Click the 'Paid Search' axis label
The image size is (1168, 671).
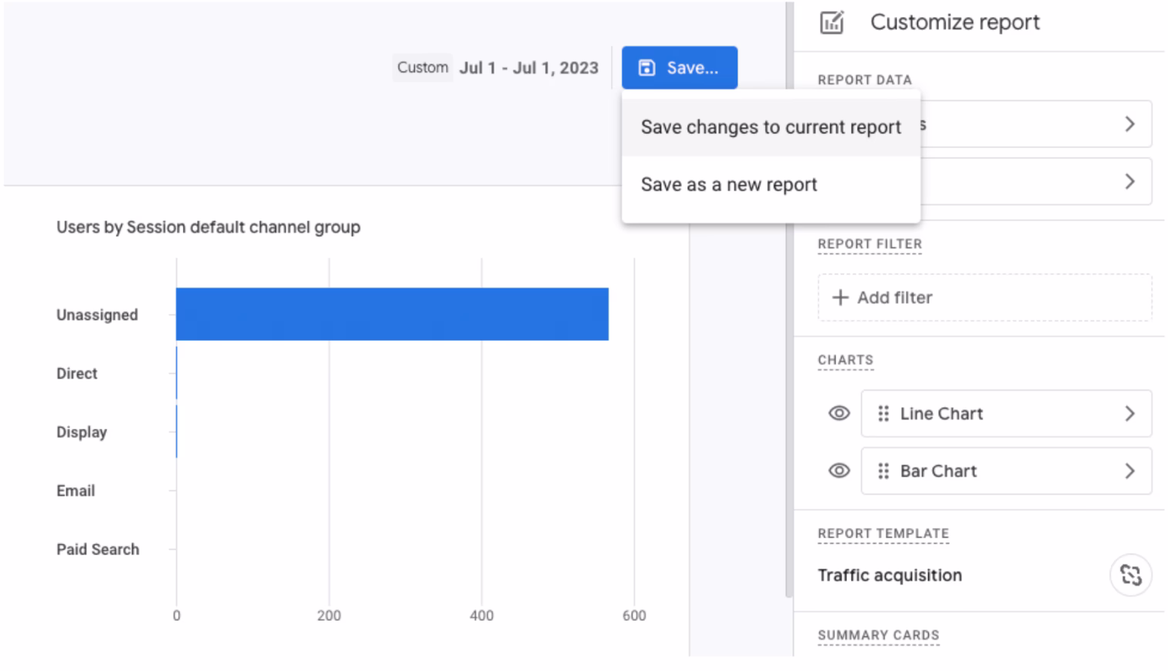click(98, 549)
